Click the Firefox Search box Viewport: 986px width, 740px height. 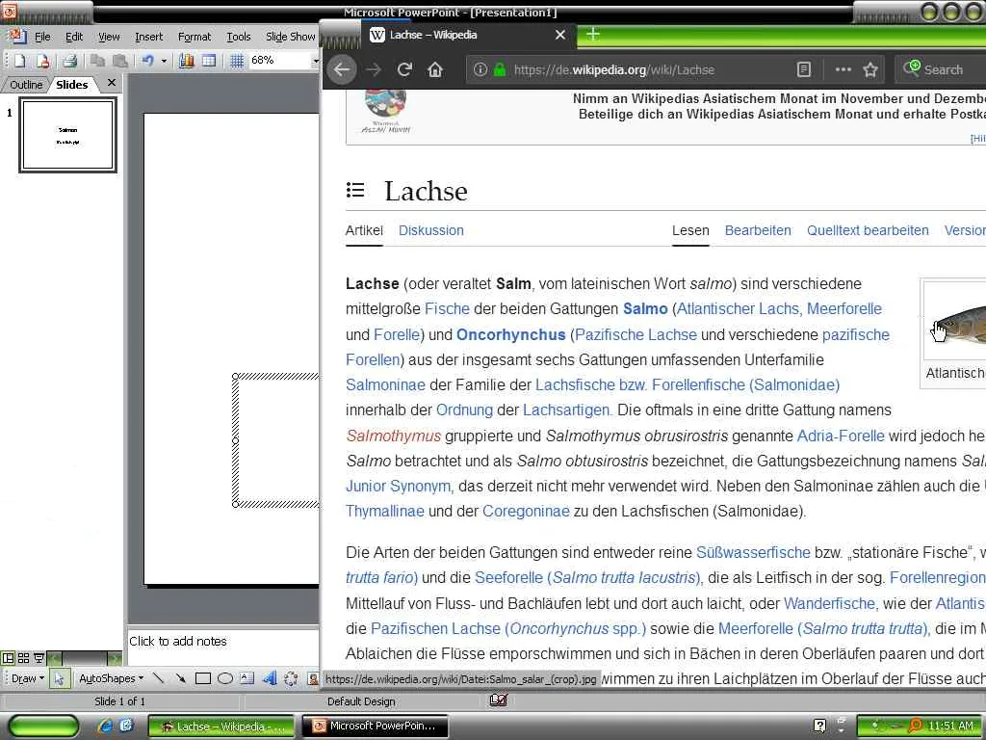[941, 69]
